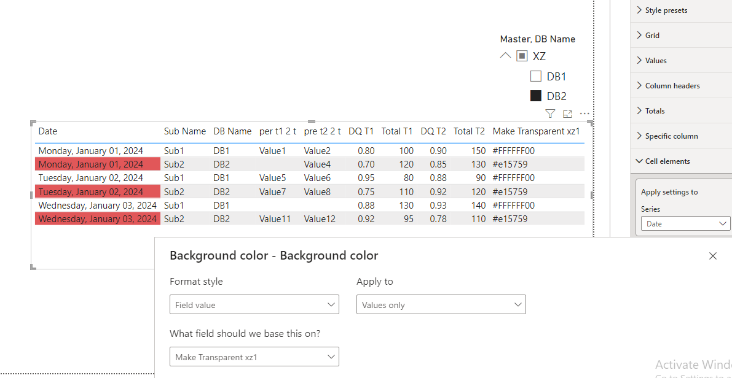
Task: Uncheck the DB2 slicer checkbox
Action: tap(535, 96)
